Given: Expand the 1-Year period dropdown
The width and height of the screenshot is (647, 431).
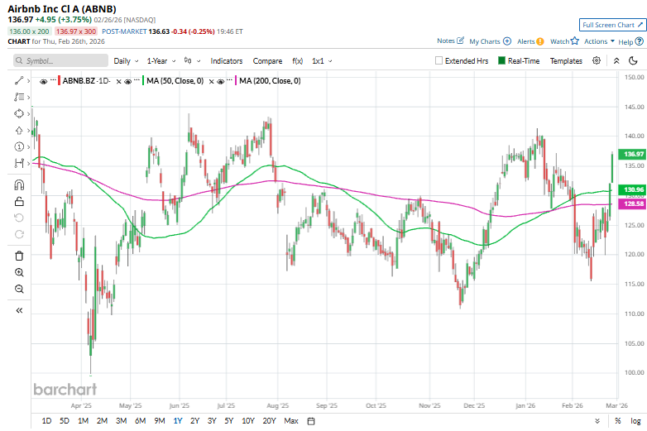Looking at the screenshot, I should [x=161, y=60].
